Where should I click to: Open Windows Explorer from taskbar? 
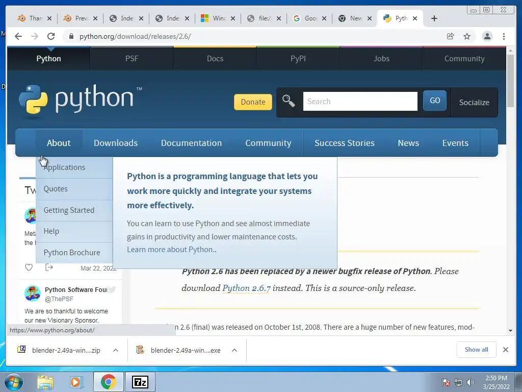pyautogui.click(x=45, y=382)
